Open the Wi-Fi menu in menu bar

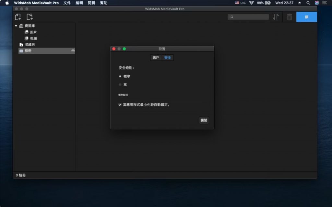point(252,3)
